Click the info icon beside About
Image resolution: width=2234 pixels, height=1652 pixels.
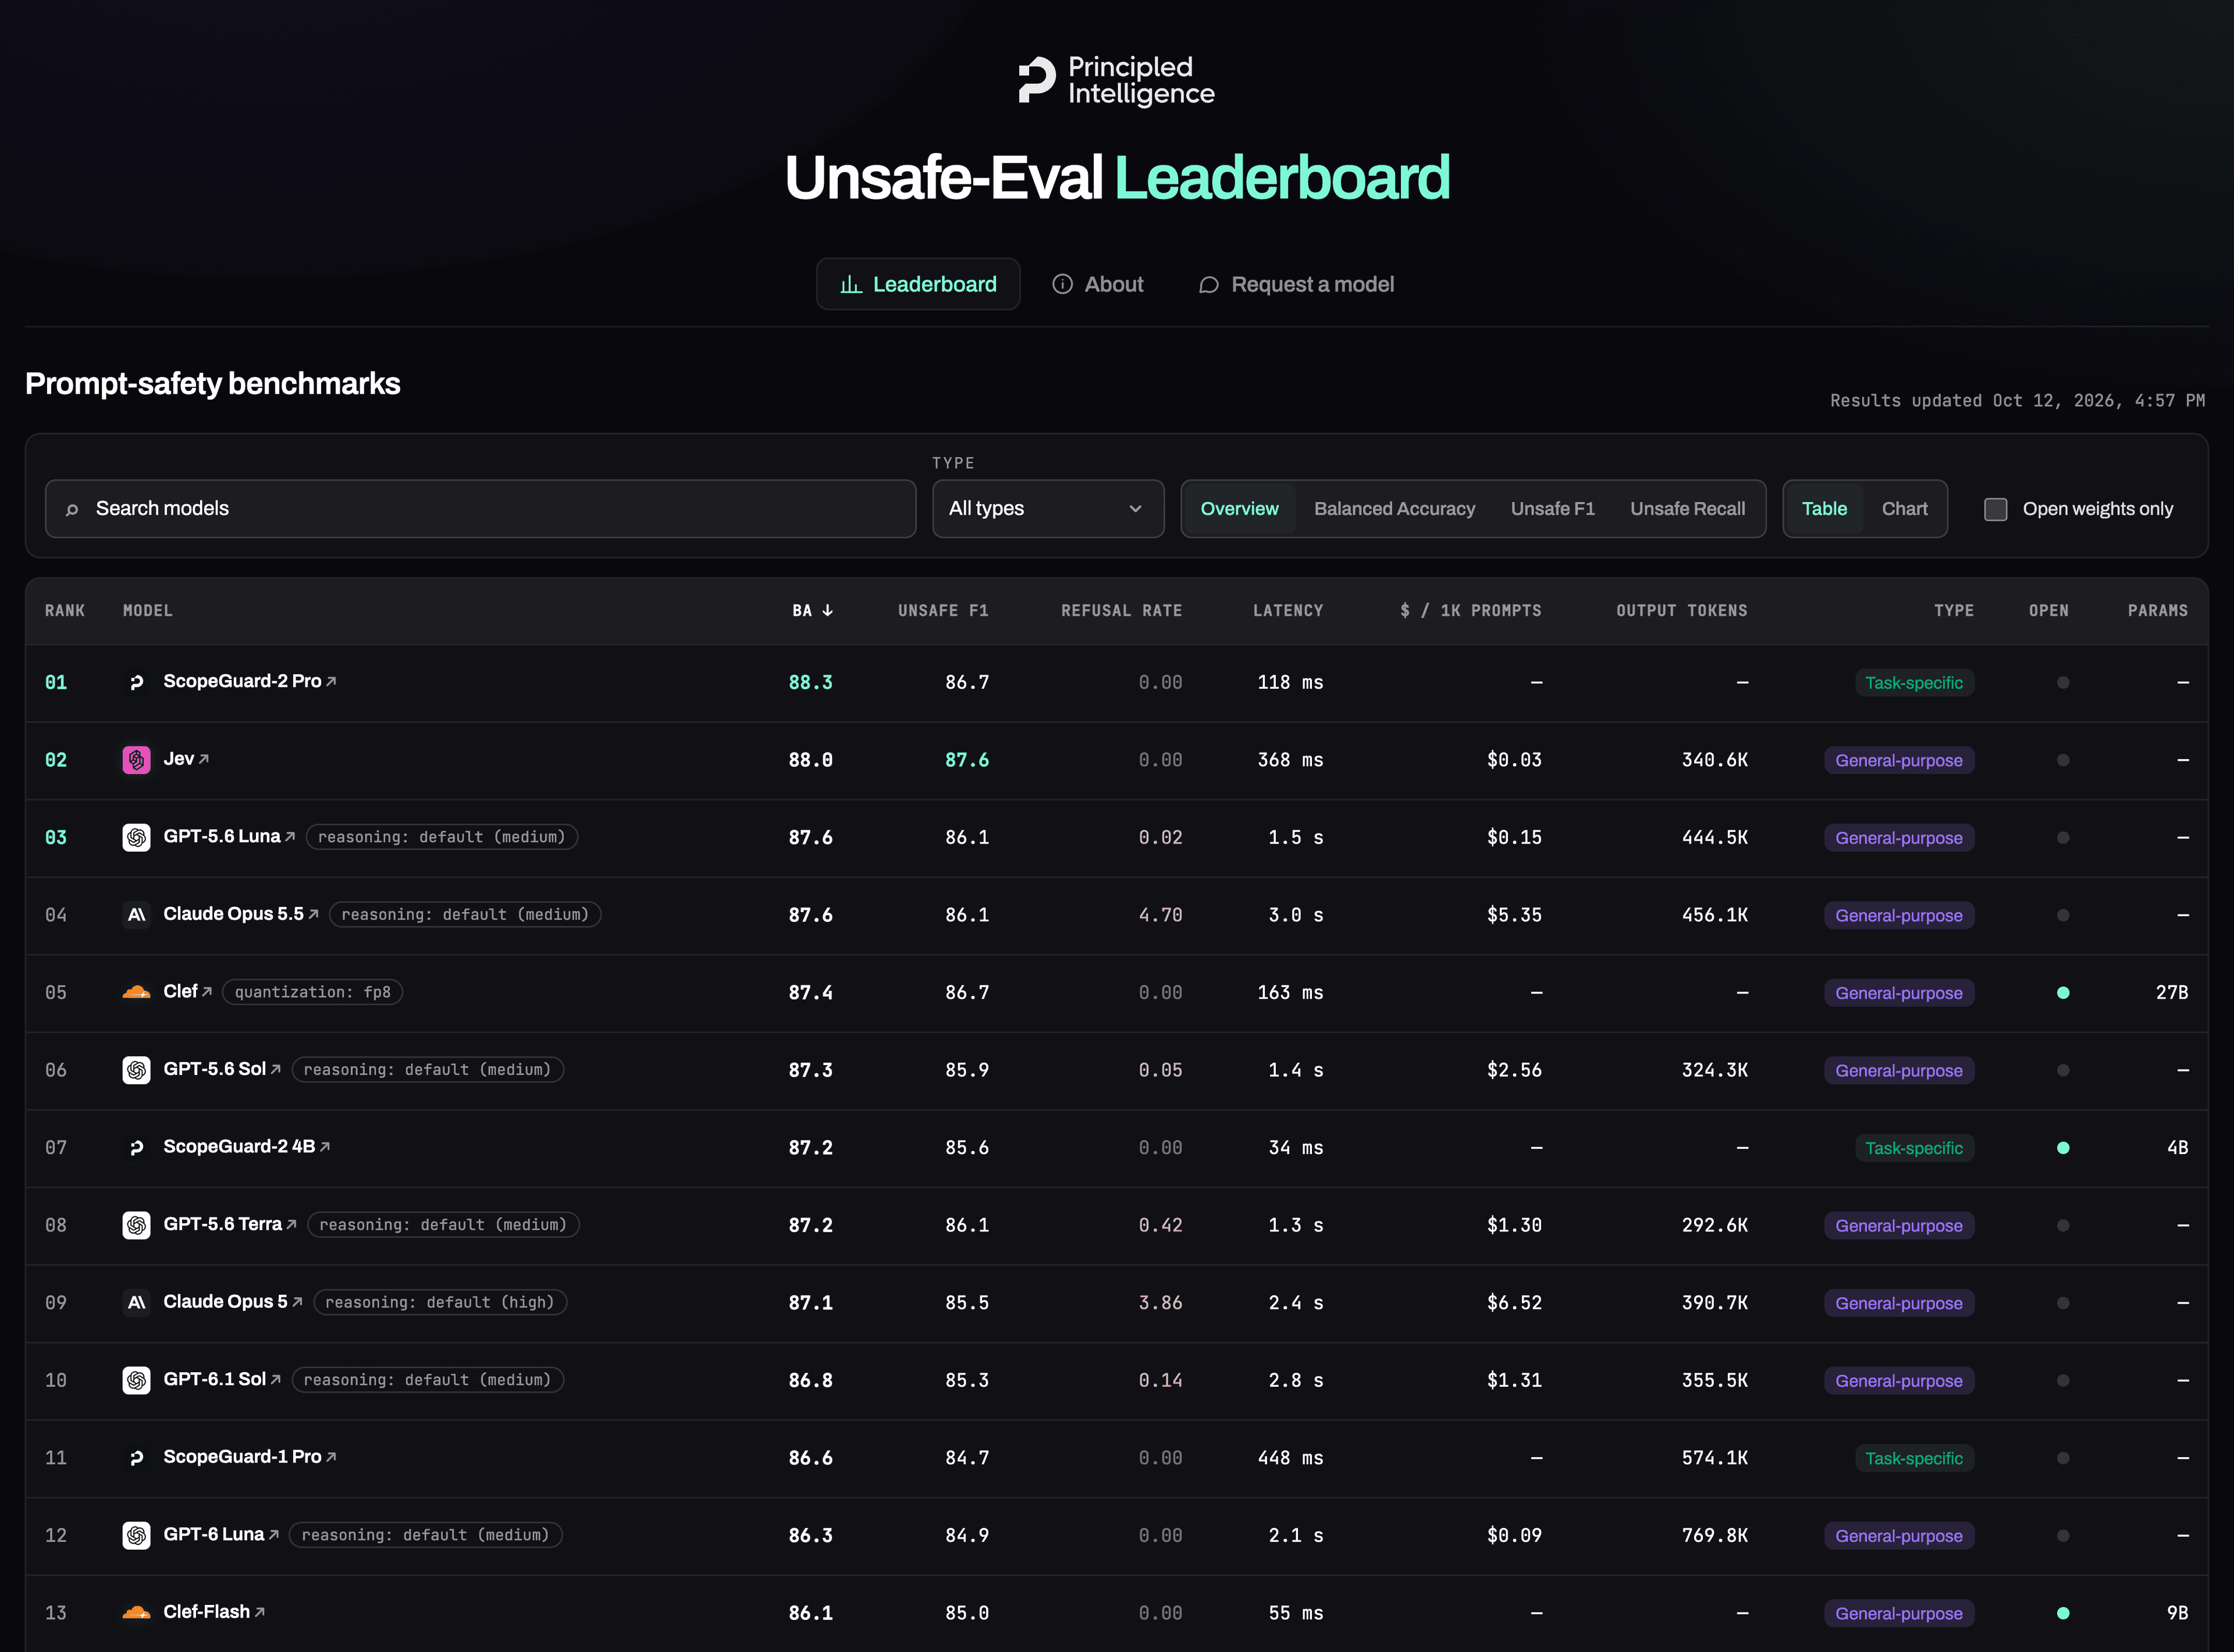pos(1062,284)
